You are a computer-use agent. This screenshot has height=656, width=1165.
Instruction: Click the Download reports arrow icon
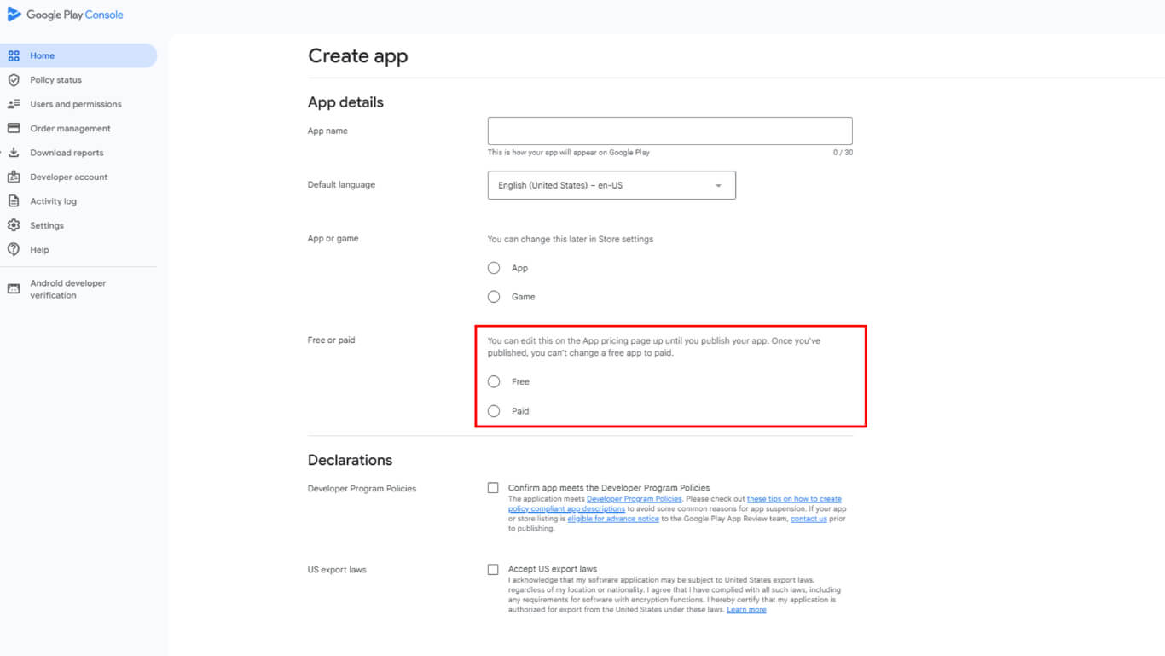[14, 153]
